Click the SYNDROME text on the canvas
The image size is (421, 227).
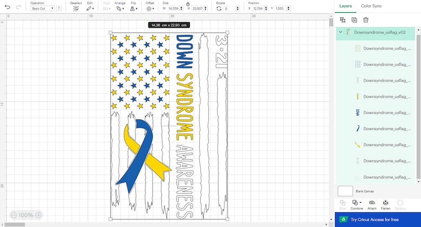coord(185,107)
